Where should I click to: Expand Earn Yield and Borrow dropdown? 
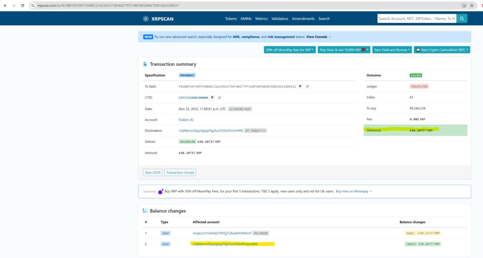click(x=391, y=50)
